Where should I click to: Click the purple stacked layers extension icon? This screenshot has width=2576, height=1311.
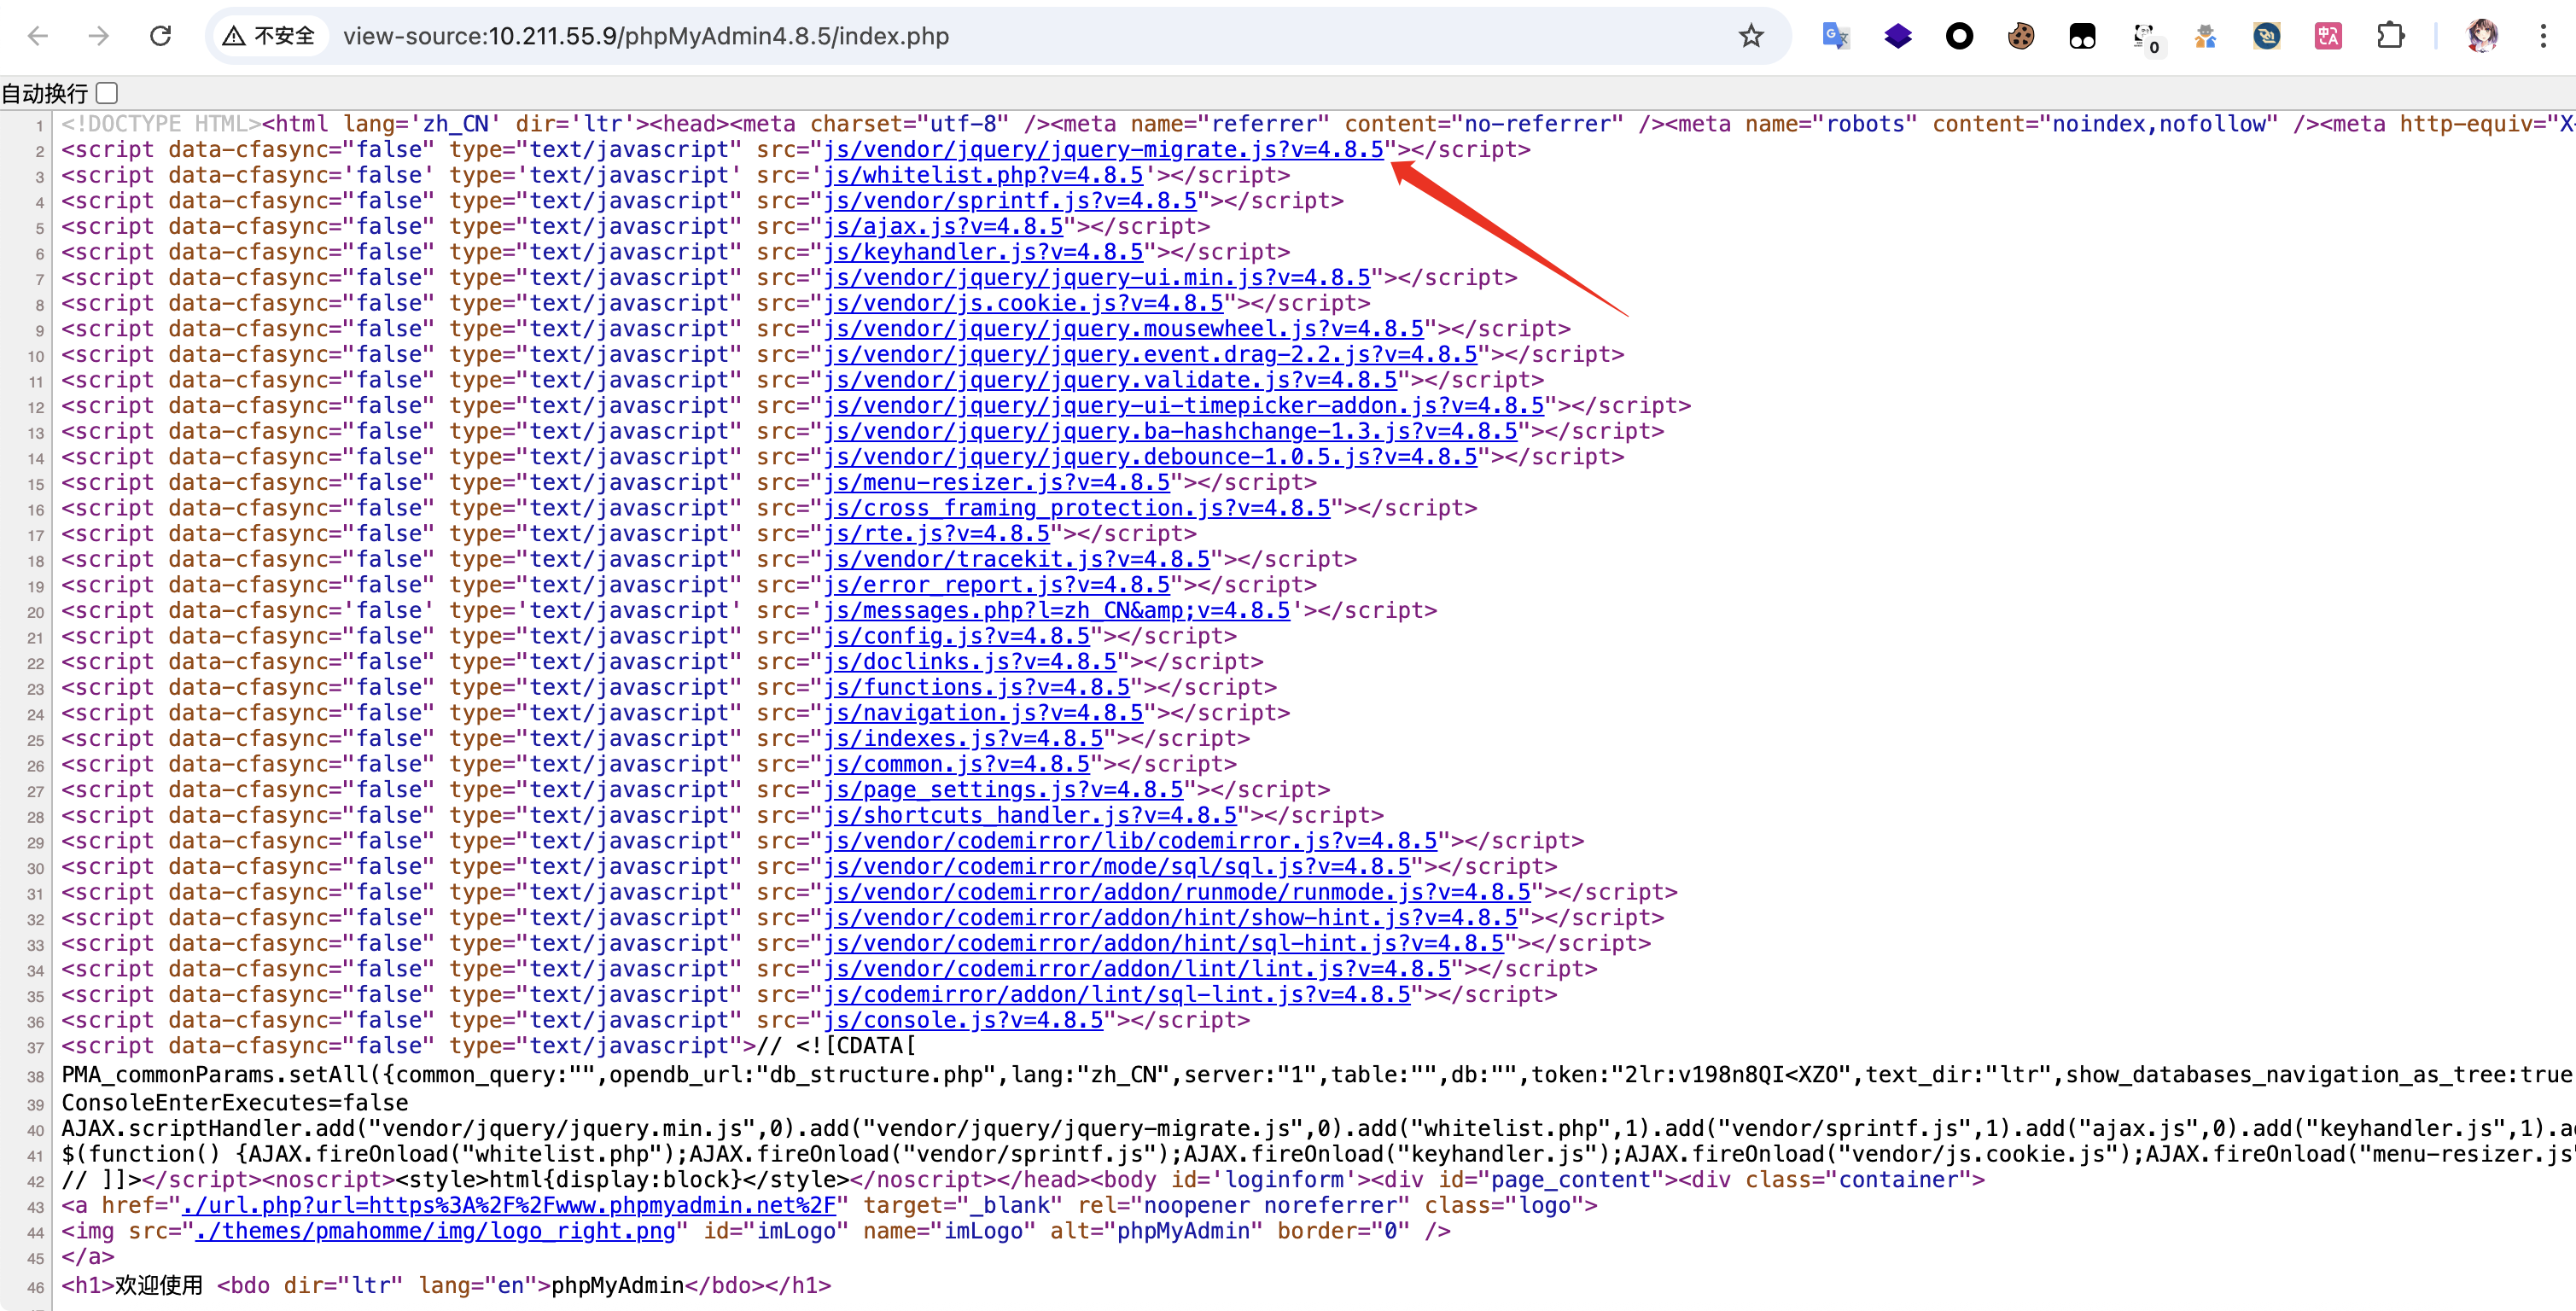click(1897, 37)
